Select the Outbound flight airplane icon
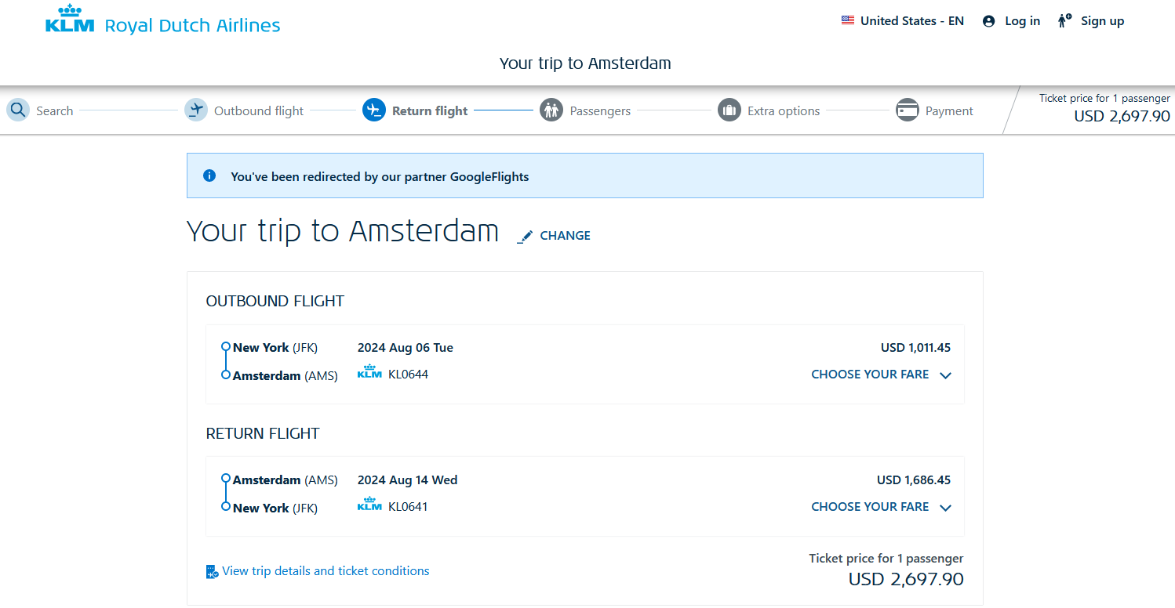Screen dimensions: 1175x608 (x=196, y=110)
